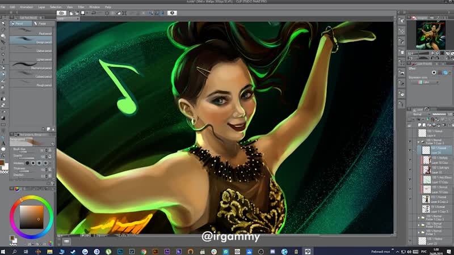Viewport: 454px width, 255px height.
Task: Select the Text (A) tool
Action: pos(3,143)
